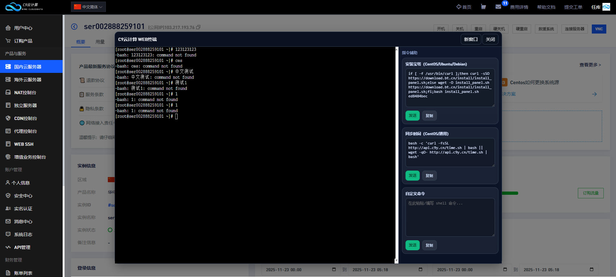Click the C9 cloud logo
This screenshot has height=277, width=616.
(x=24, y=7)
